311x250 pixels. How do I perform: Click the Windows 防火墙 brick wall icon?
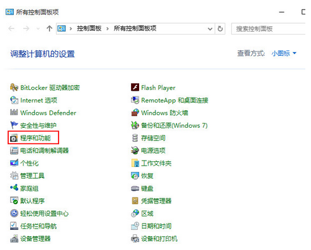135,113
